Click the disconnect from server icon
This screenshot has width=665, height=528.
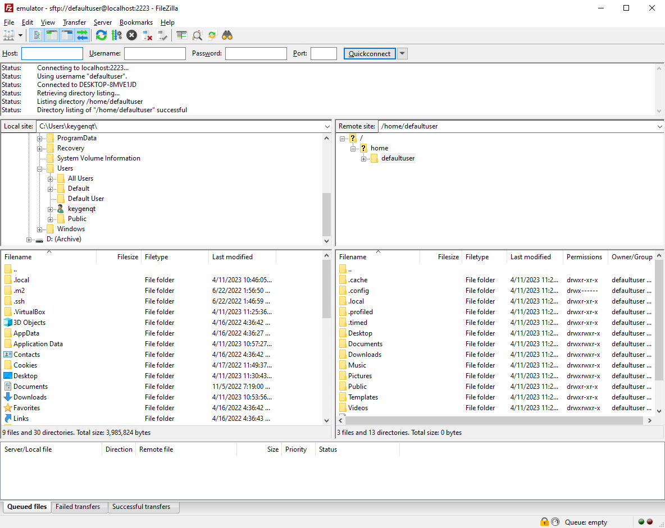147,35
